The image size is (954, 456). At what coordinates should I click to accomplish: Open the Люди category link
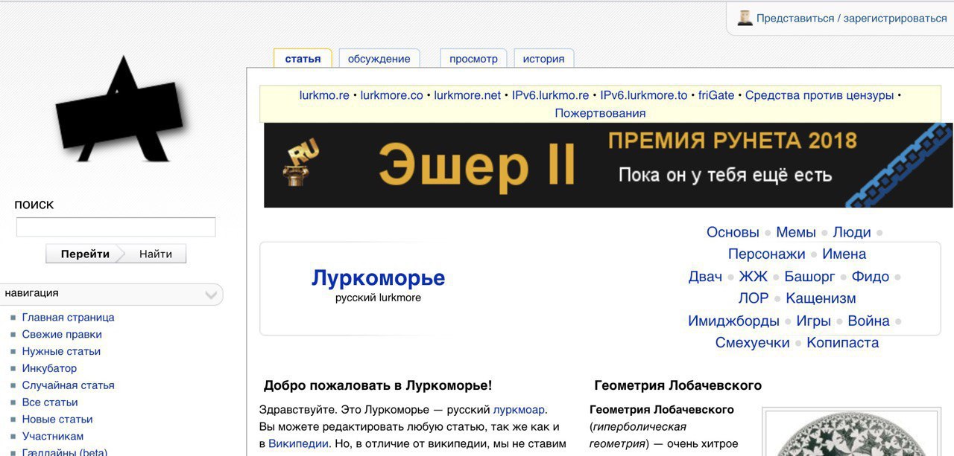(x=852, y=232)
